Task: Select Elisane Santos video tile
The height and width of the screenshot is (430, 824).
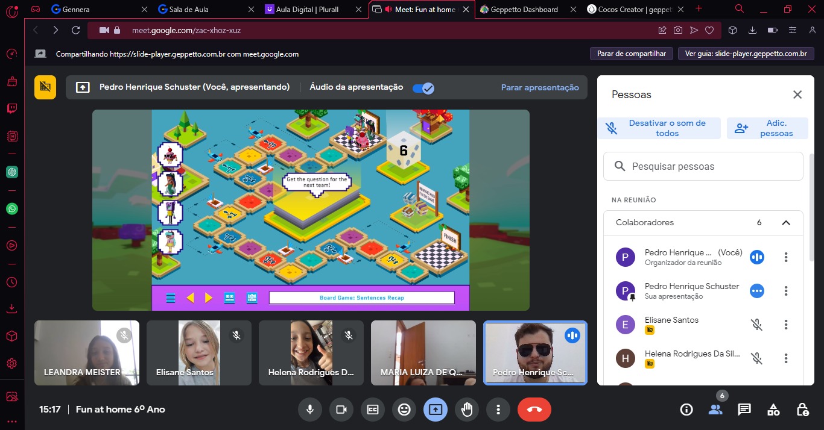Action: click(x=199, y=352)
